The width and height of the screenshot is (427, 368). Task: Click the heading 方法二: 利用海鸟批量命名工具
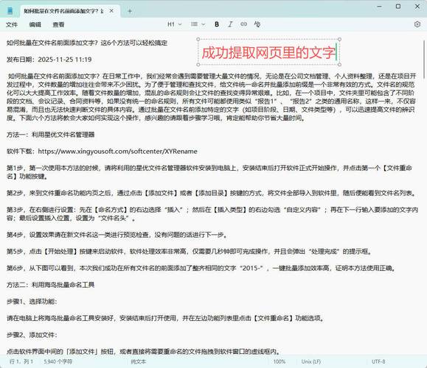tap(50, 285)
